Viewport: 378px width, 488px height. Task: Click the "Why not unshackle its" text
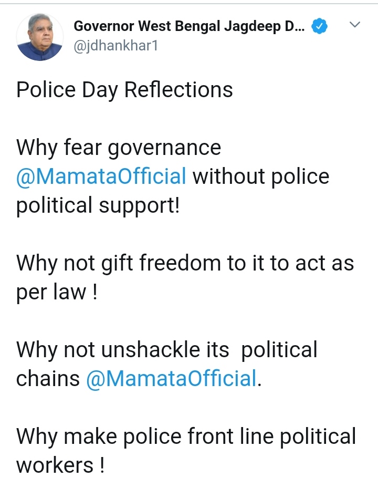(123, 350)
